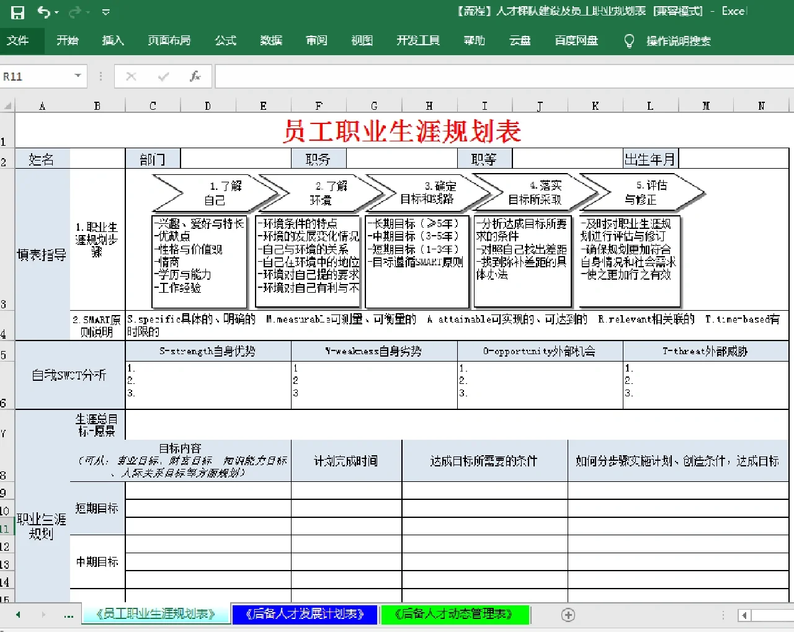The image size is (794, 632).
Task: Click the Select All corner triangle
Action: coord(7,105)
